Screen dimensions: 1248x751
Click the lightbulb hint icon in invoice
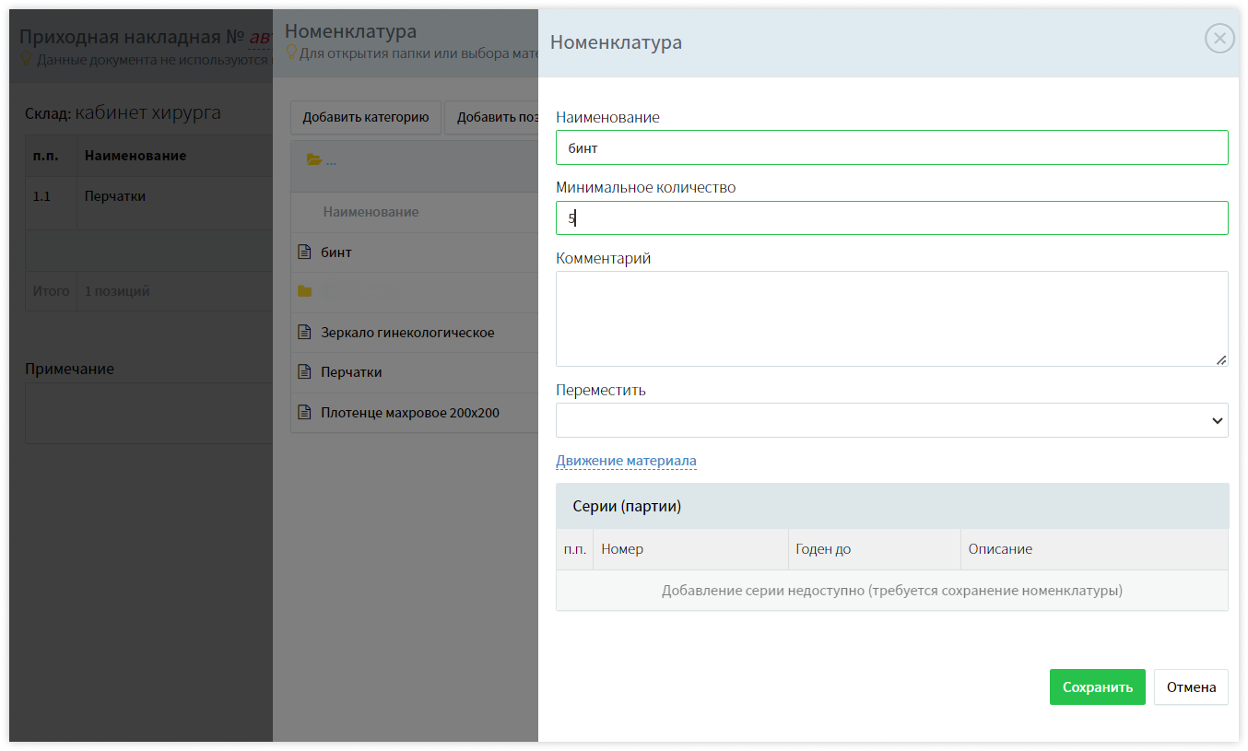[x=27, y=58]
